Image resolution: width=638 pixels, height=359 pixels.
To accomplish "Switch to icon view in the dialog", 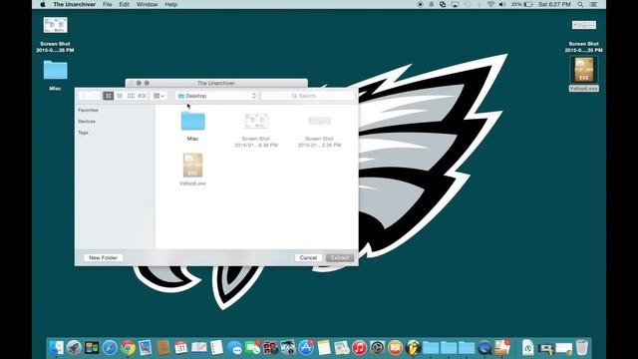I will 109,96.
